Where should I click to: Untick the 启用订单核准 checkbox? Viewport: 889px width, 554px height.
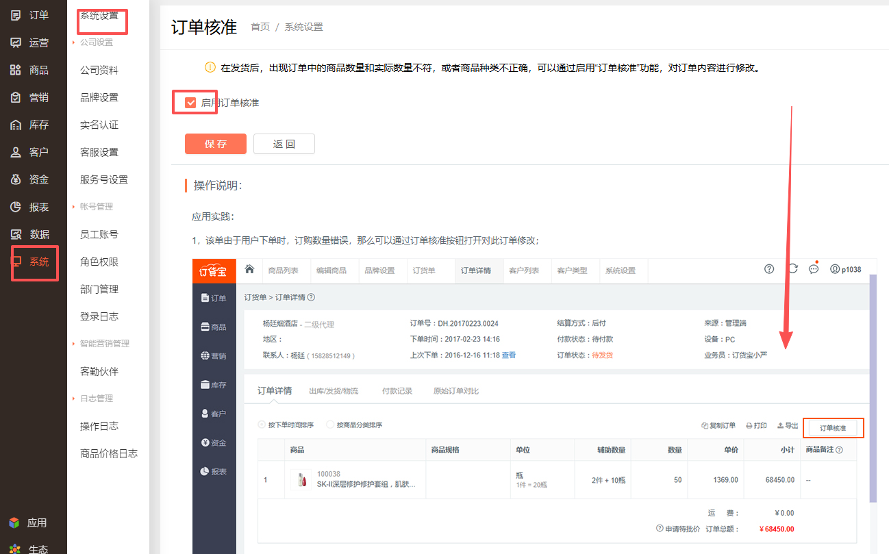click(191, 103)
